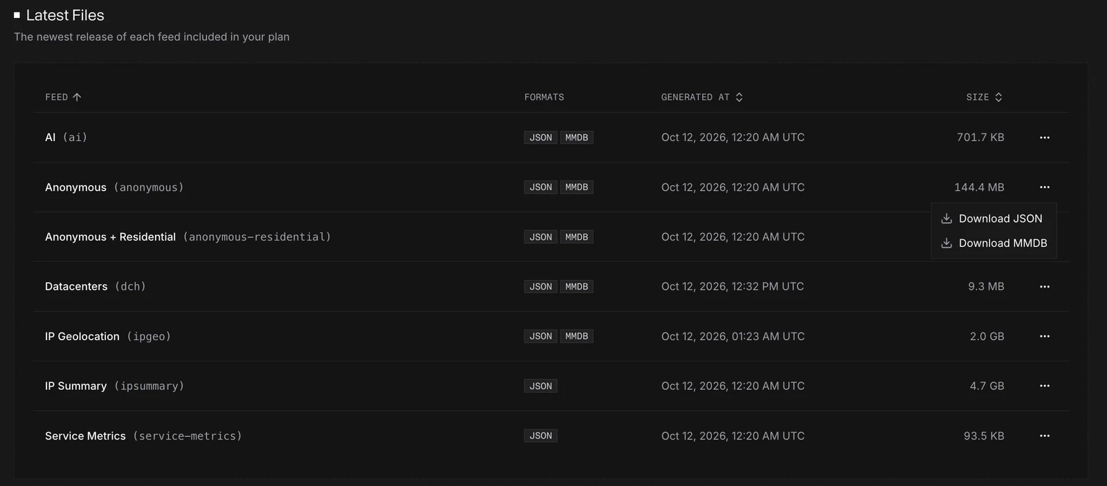This screenshot has height=486, width=1107.
Task: Click the JSON badge in the Service Metrics row
Action: click(540, 436)
